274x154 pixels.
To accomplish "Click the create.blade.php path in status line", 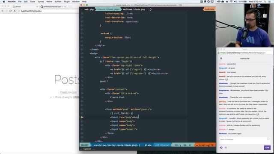I will 117,145.
